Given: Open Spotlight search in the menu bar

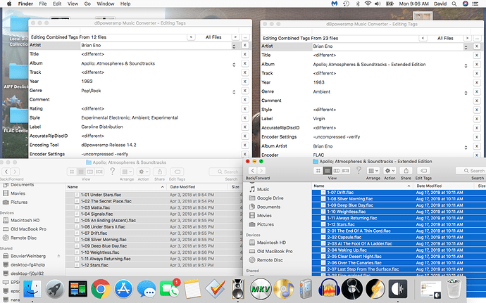Looking at the screenshot, I should [454, 4].
